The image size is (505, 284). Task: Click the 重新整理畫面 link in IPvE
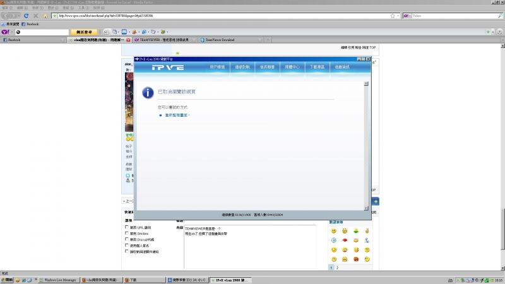click(x=176, y=115)
